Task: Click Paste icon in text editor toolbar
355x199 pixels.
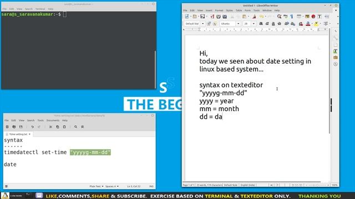Action: pyautogui.click(x=64, y=127)
